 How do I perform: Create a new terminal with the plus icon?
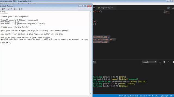point(160,62)
